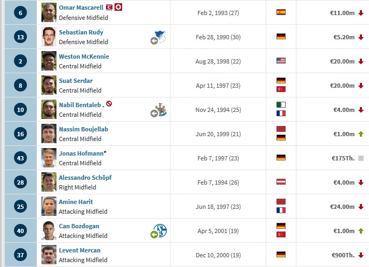Click the red suspension icon beside Nabil Bentaleb

tap(109, 104)
